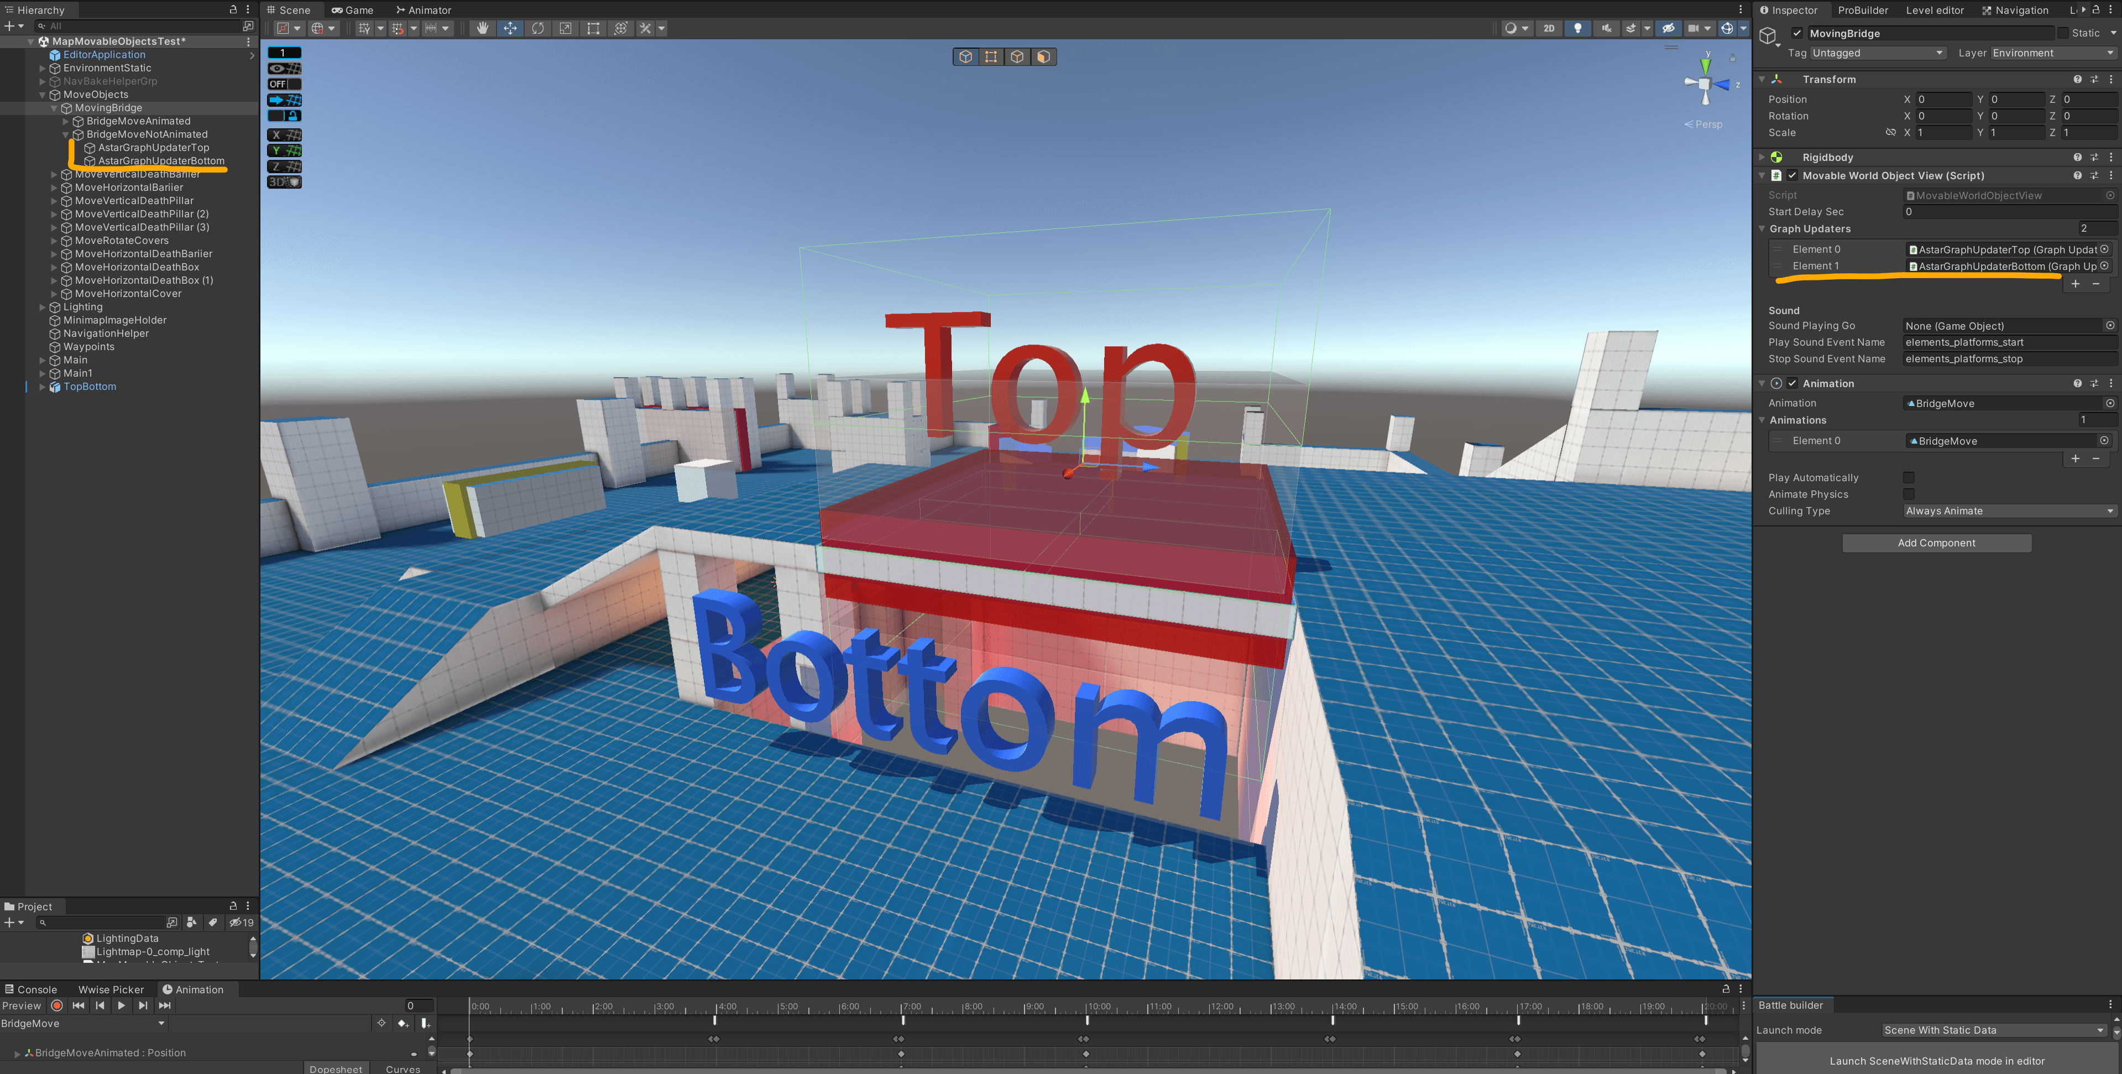Switch to the Console tab
This screenshot has width=2122, height=1074.
tap(32, 989)
